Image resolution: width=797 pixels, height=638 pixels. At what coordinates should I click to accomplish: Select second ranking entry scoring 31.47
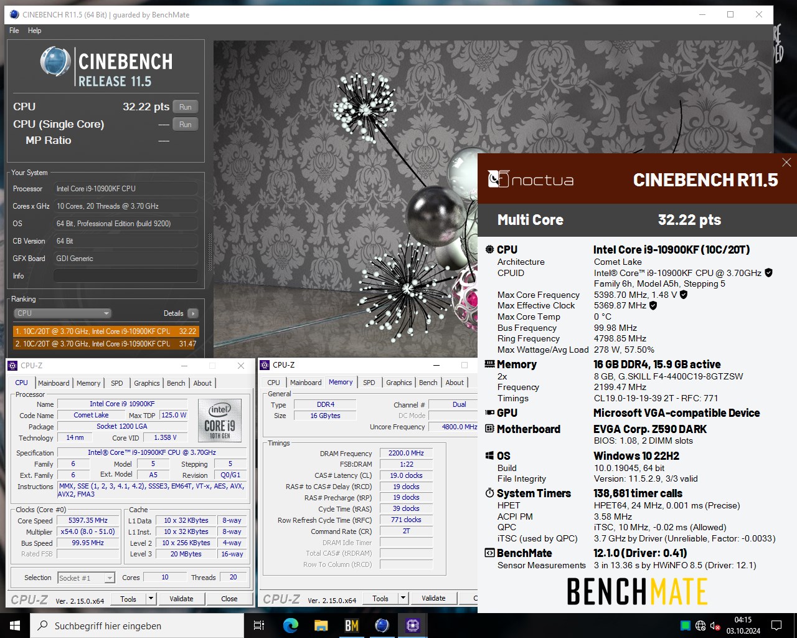106,343
